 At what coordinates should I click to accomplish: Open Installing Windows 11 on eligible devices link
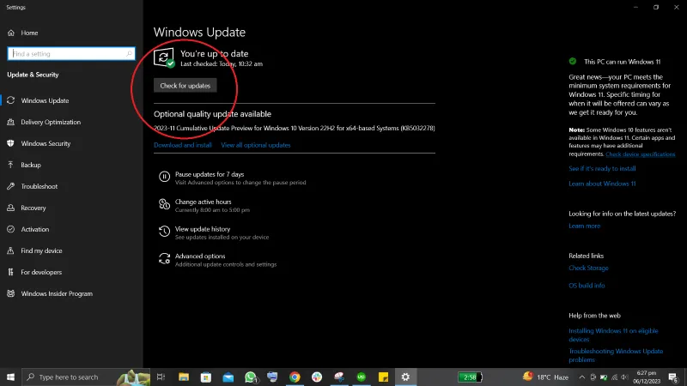pyautogui.click(x=613, y=335)
